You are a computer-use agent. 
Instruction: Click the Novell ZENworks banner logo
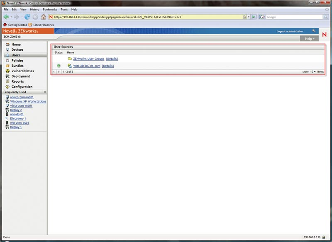click(x=28, y=31)
